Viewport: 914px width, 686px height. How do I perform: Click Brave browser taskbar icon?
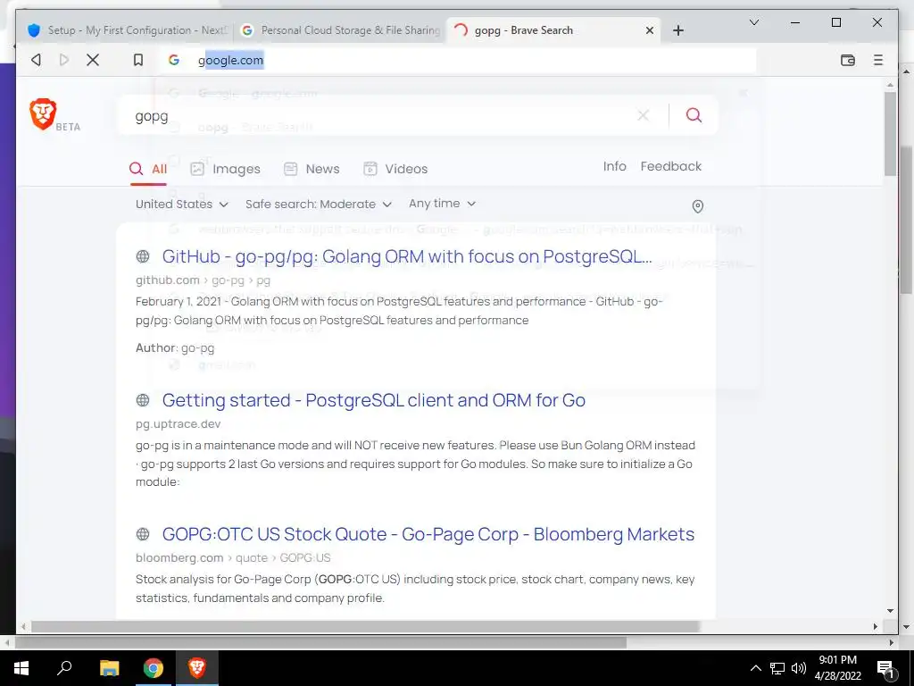[x=197, y=668]
